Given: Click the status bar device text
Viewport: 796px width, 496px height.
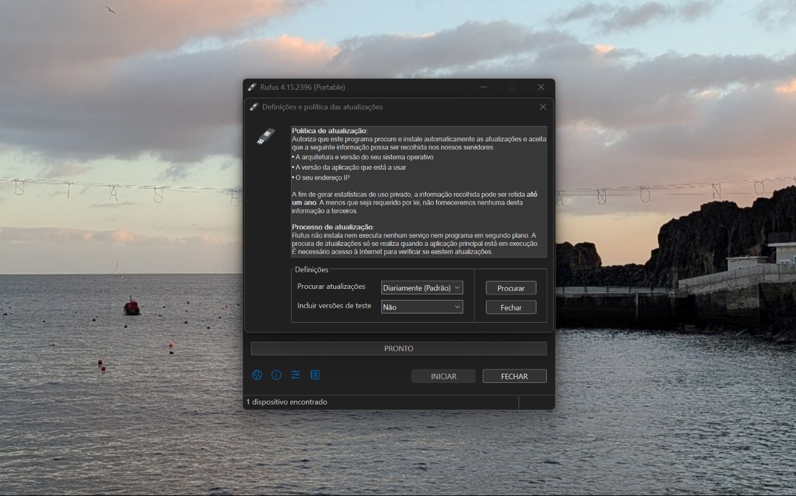Looking at the screenshot, I should [x=287, y=402].
